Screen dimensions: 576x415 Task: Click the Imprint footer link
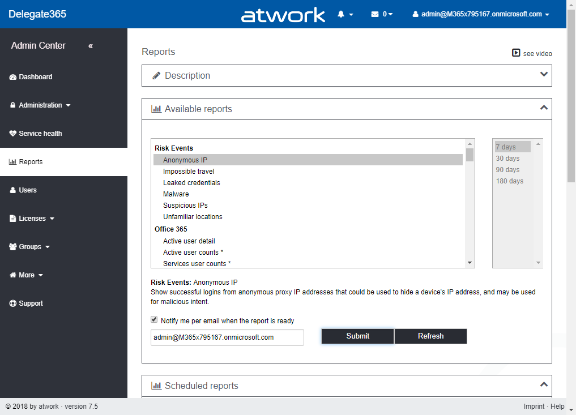[x=534, y=407]
